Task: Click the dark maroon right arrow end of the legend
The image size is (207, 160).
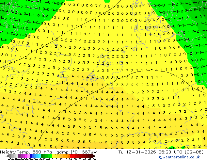Action: tap(94, 156)
